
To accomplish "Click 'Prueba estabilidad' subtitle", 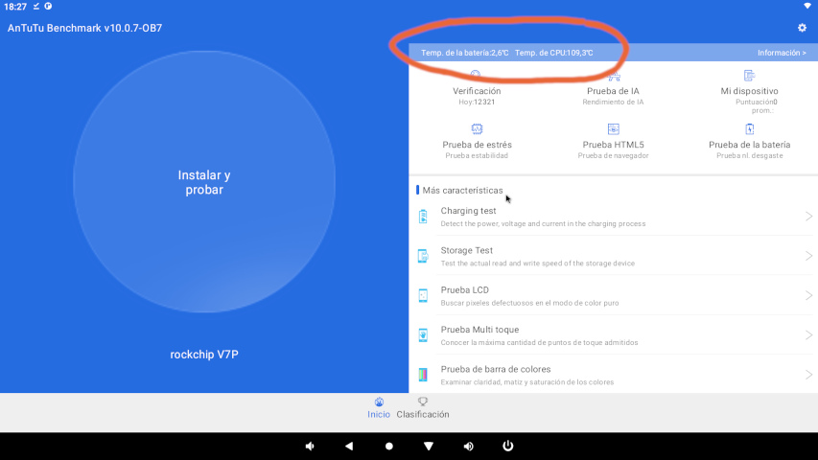I will 477,156.
